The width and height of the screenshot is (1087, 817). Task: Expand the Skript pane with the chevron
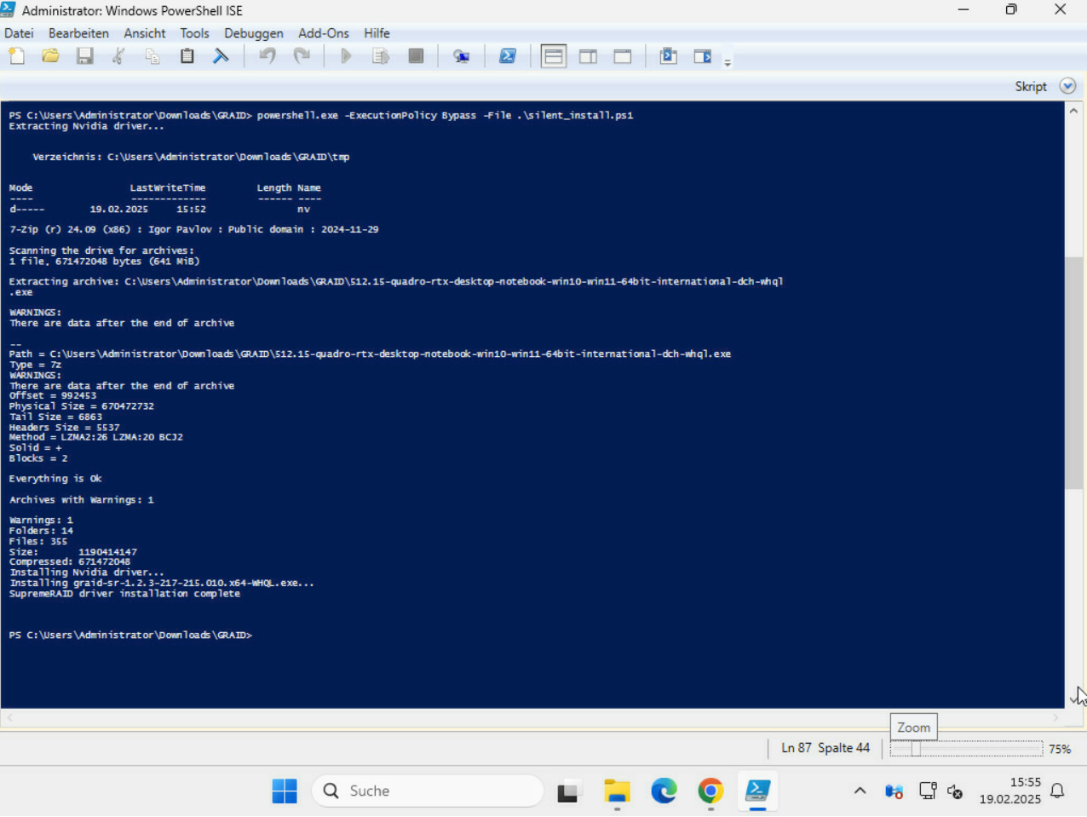1067,86
